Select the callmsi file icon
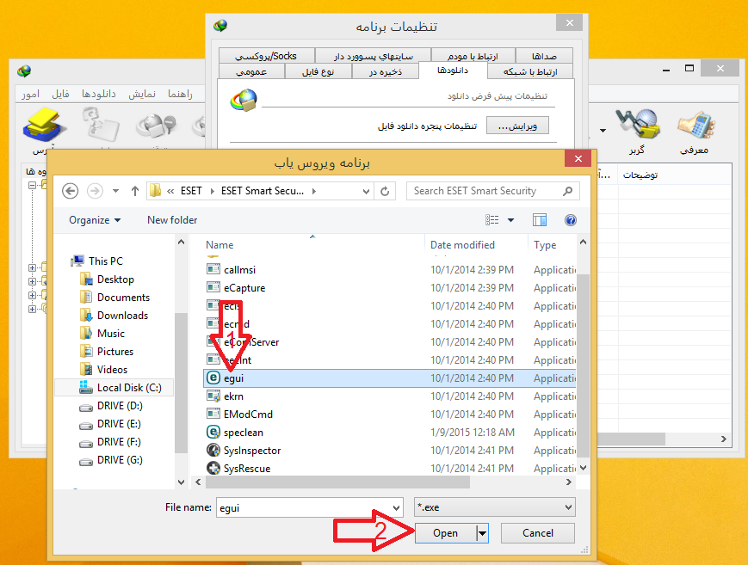The width and height of the screenshot is (748, 565). (x=213, y=269)
